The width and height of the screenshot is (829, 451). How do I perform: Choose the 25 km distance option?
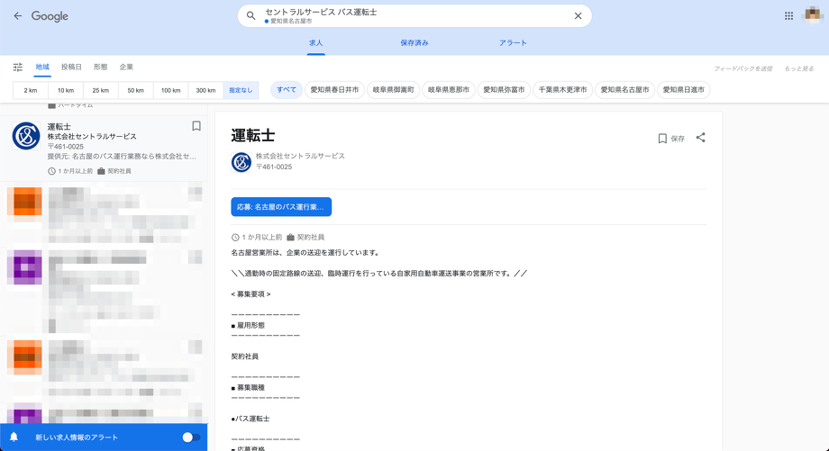100,90
